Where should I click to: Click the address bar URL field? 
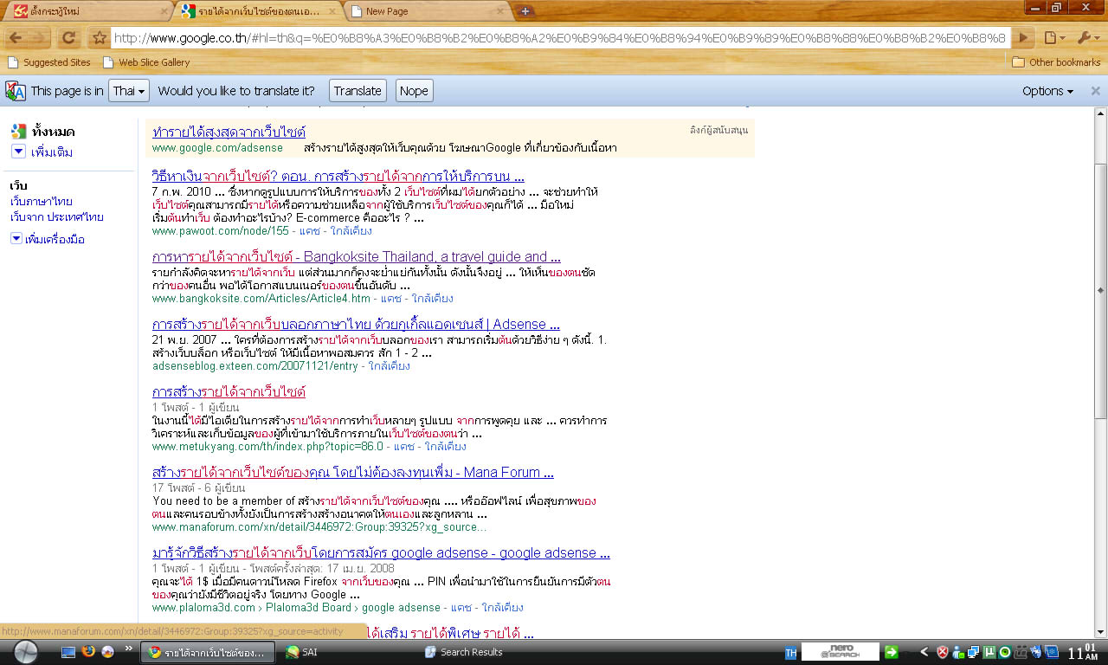click(x=559, y=38)
